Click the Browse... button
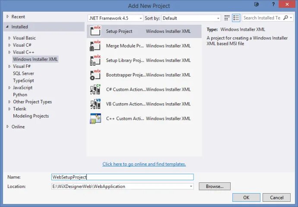 tap(215, 186)
